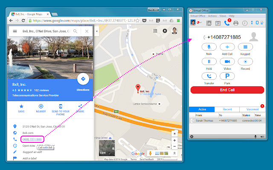The width and height of the screenshot is (273, 170).
Task: Start Video on the call
Action: pyautogui.click(x=227, y=61)
